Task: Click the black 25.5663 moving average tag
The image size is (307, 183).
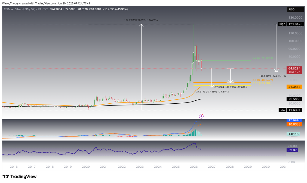Action: pyautogui.click(x=294, y=99)
